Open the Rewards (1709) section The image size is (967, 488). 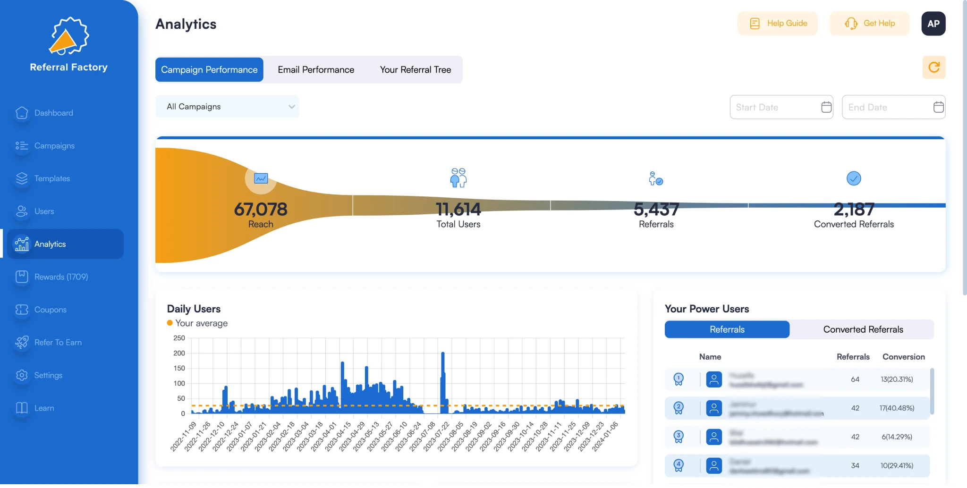point(61,277)
